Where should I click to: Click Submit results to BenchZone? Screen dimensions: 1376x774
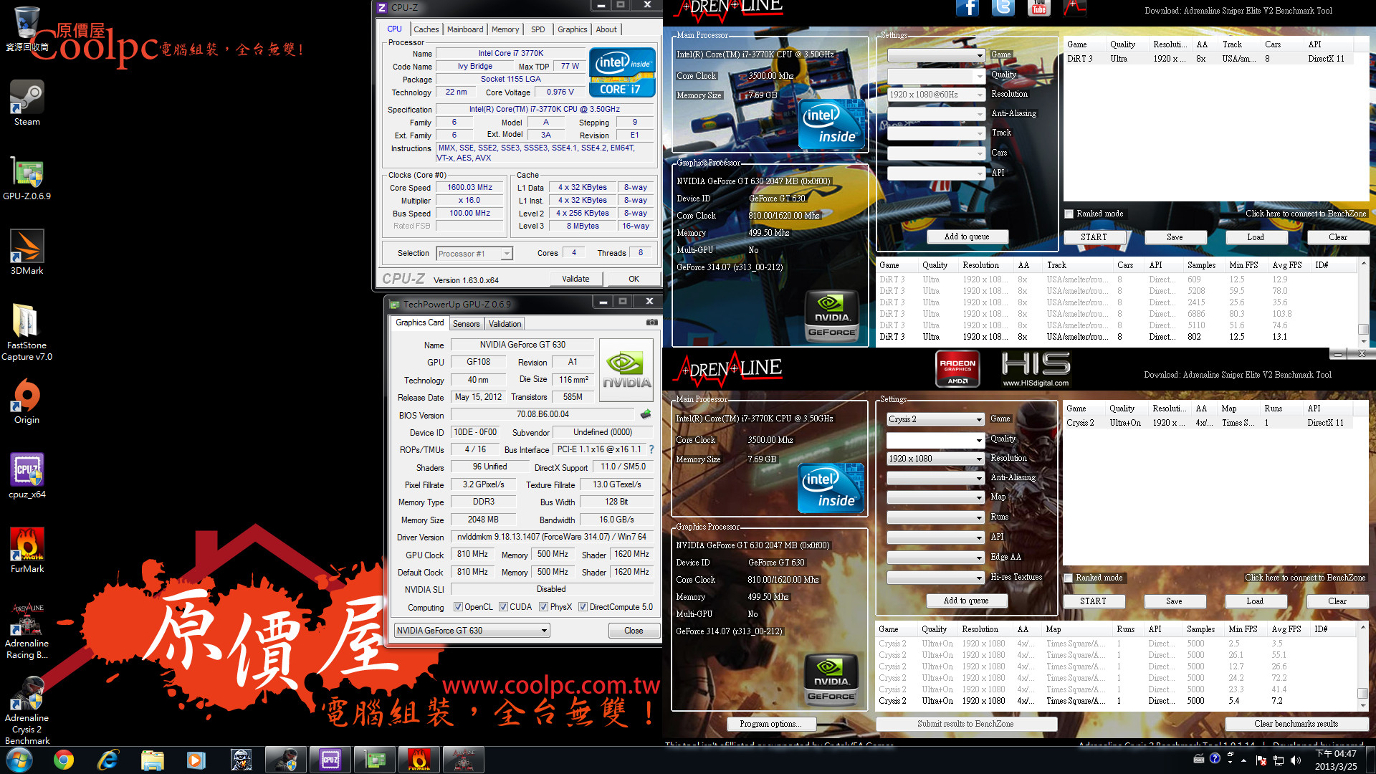(x=965, y=724)
